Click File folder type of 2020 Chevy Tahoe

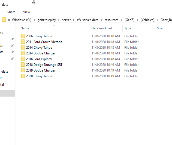click(x=131, y=76)
